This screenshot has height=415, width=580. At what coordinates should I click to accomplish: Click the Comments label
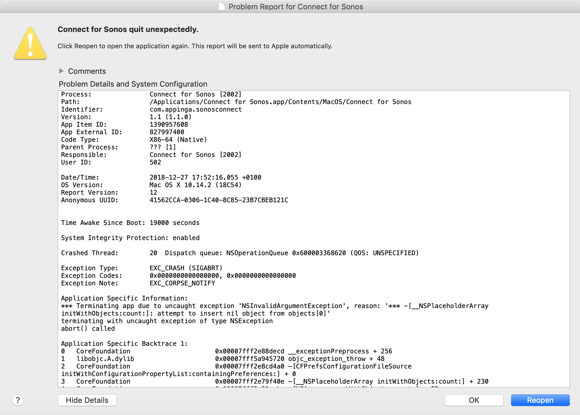[x=87, y=71]
